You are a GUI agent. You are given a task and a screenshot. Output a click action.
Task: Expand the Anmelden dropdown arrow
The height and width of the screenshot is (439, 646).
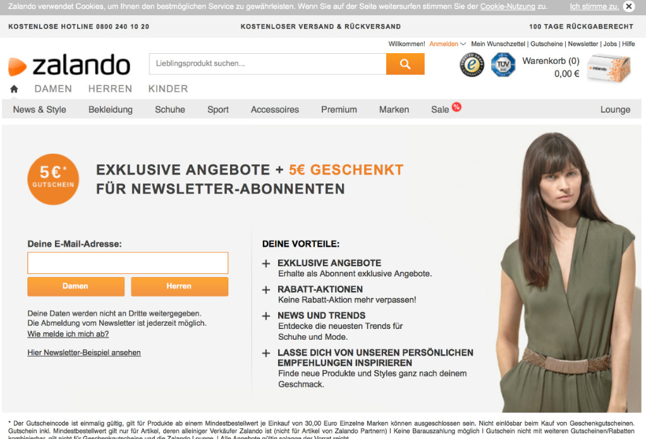tap(463, 44)
